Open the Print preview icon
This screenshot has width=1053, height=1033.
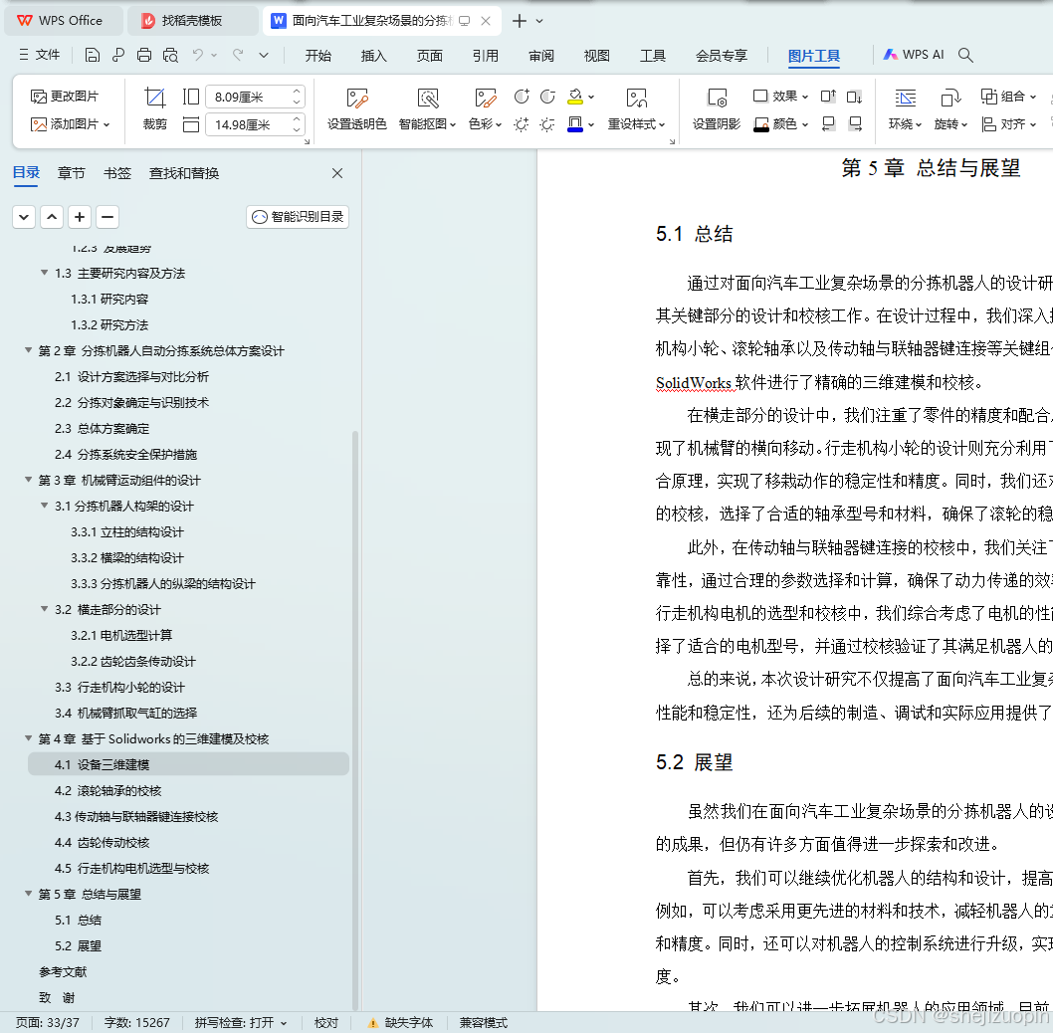tap(170, 55)
